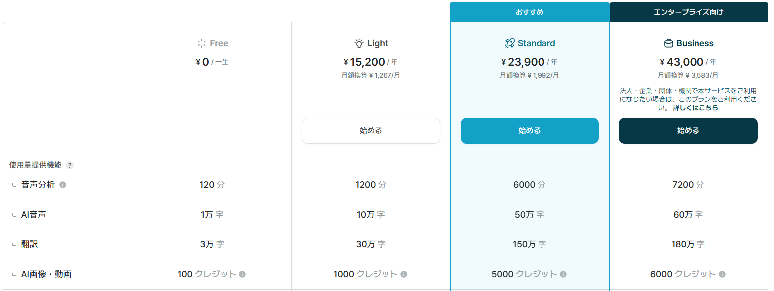Click info icon next to 音声分析
The width and height of the screenshot is (774, 291).
pyautogui.click(x=63, y=185)
